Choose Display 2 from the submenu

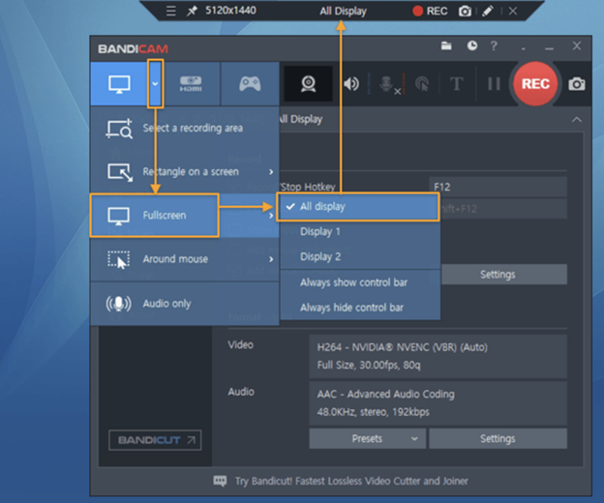tap(320, 256)
